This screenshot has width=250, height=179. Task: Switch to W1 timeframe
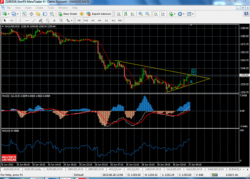tap(113, 20)
